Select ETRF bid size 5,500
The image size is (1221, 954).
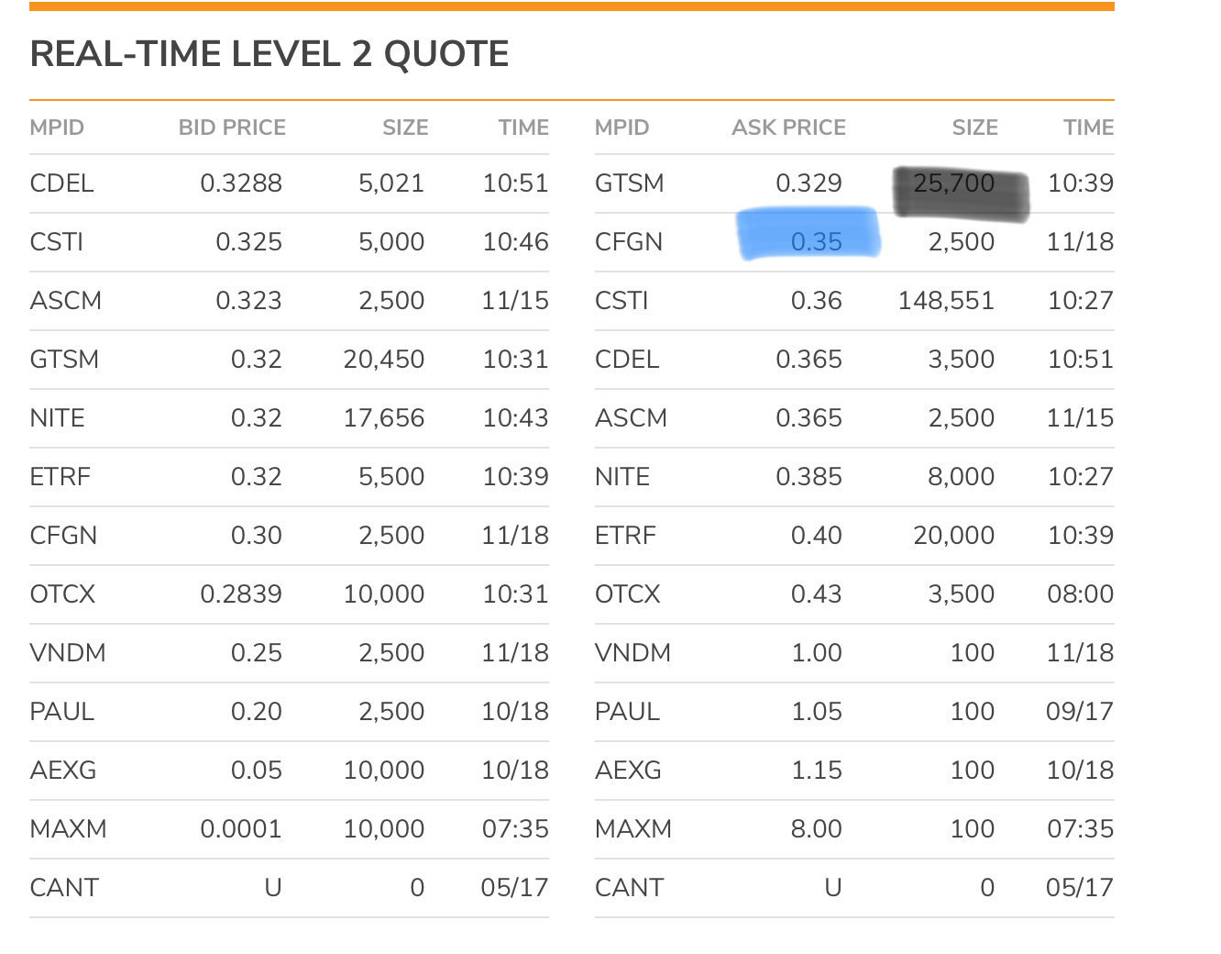click(x=391, y=477)
